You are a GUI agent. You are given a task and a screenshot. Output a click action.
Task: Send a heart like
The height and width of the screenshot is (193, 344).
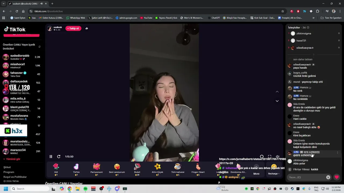(x=336, y=177)
